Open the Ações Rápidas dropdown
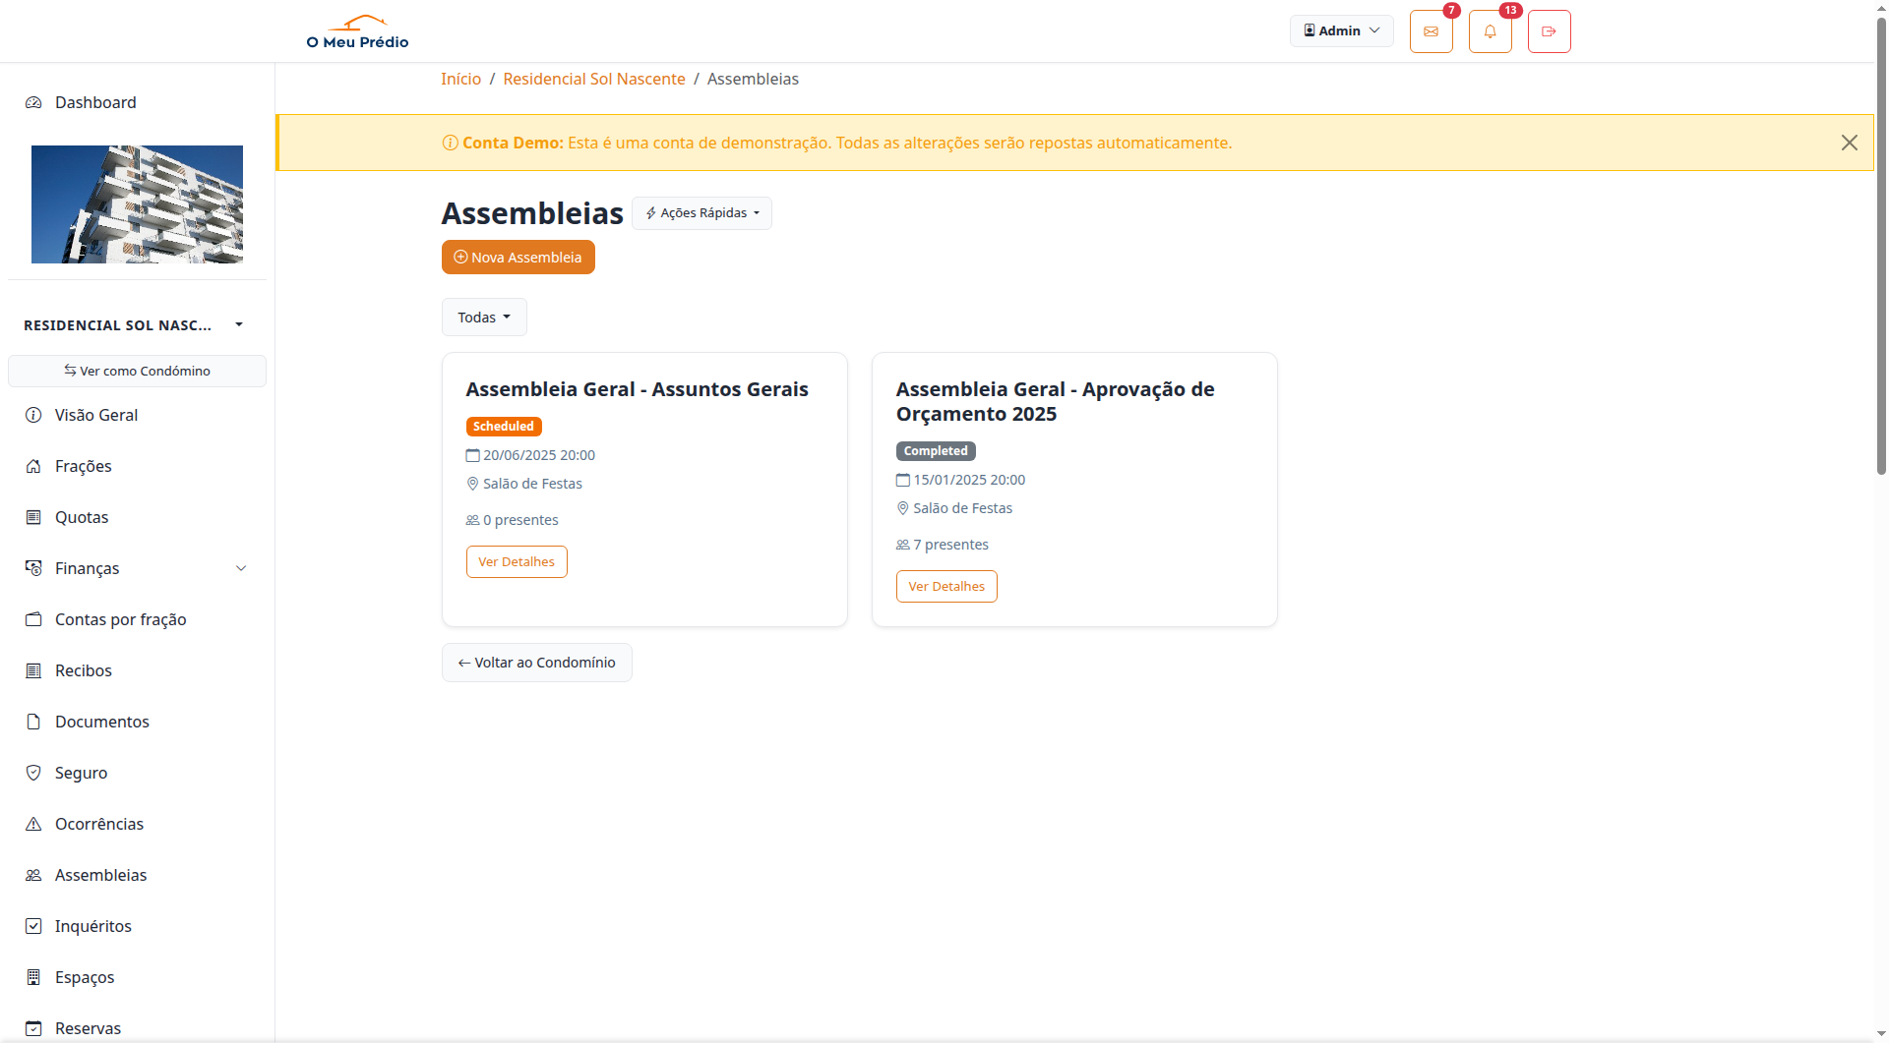The image size is (1889, 1043). click(701, 213)
